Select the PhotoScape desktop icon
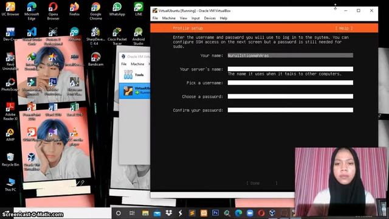This screenshot has width=389, height=219. point(10,85)
